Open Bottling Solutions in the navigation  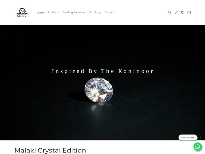74,12
